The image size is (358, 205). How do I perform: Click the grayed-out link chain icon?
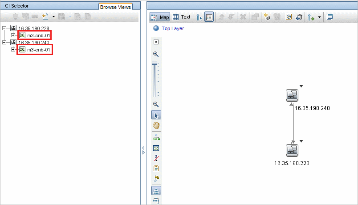35,16
